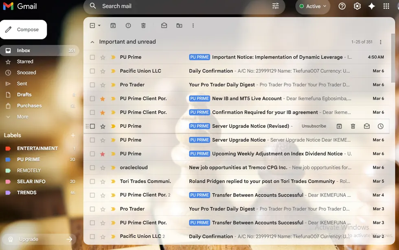Open Drafts folder
The image size is (399, 250).
point(24,95)
